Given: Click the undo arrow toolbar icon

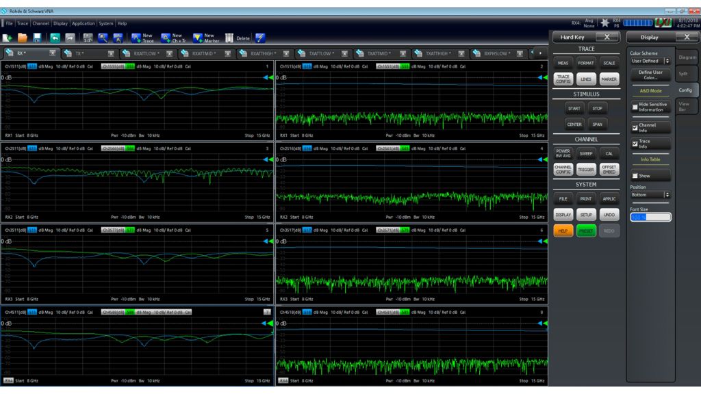Looking at the screenshot, I should click(55, 38).
